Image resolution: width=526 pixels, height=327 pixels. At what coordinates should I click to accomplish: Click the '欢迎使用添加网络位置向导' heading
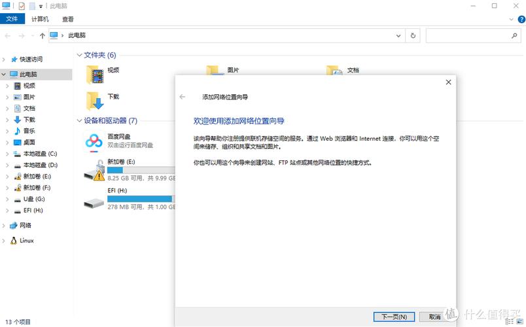click(239, 121)
